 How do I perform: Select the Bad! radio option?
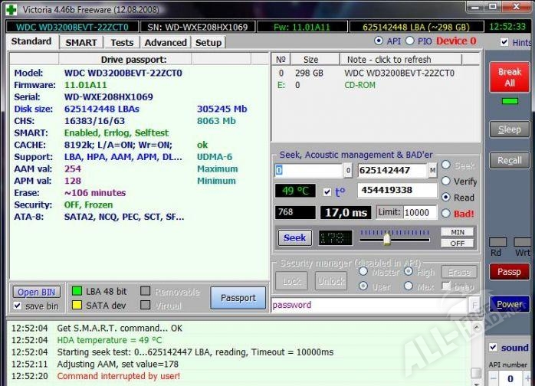coord(446,213)
